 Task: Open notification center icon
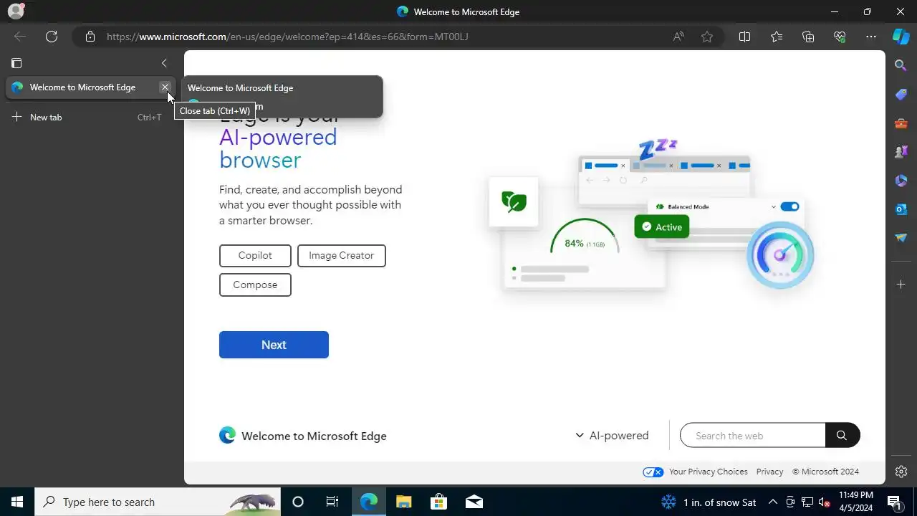(x=895, y=502)
